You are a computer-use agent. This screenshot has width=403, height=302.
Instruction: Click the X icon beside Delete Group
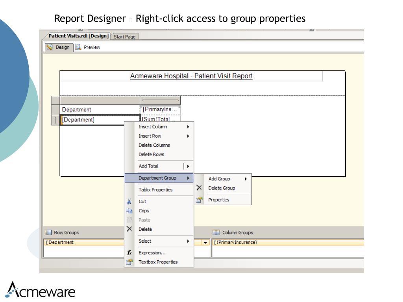click(x=199, y=188)
